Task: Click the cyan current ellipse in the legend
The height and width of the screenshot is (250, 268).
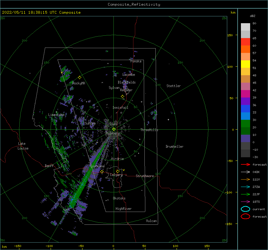Action: pos(245,209)
